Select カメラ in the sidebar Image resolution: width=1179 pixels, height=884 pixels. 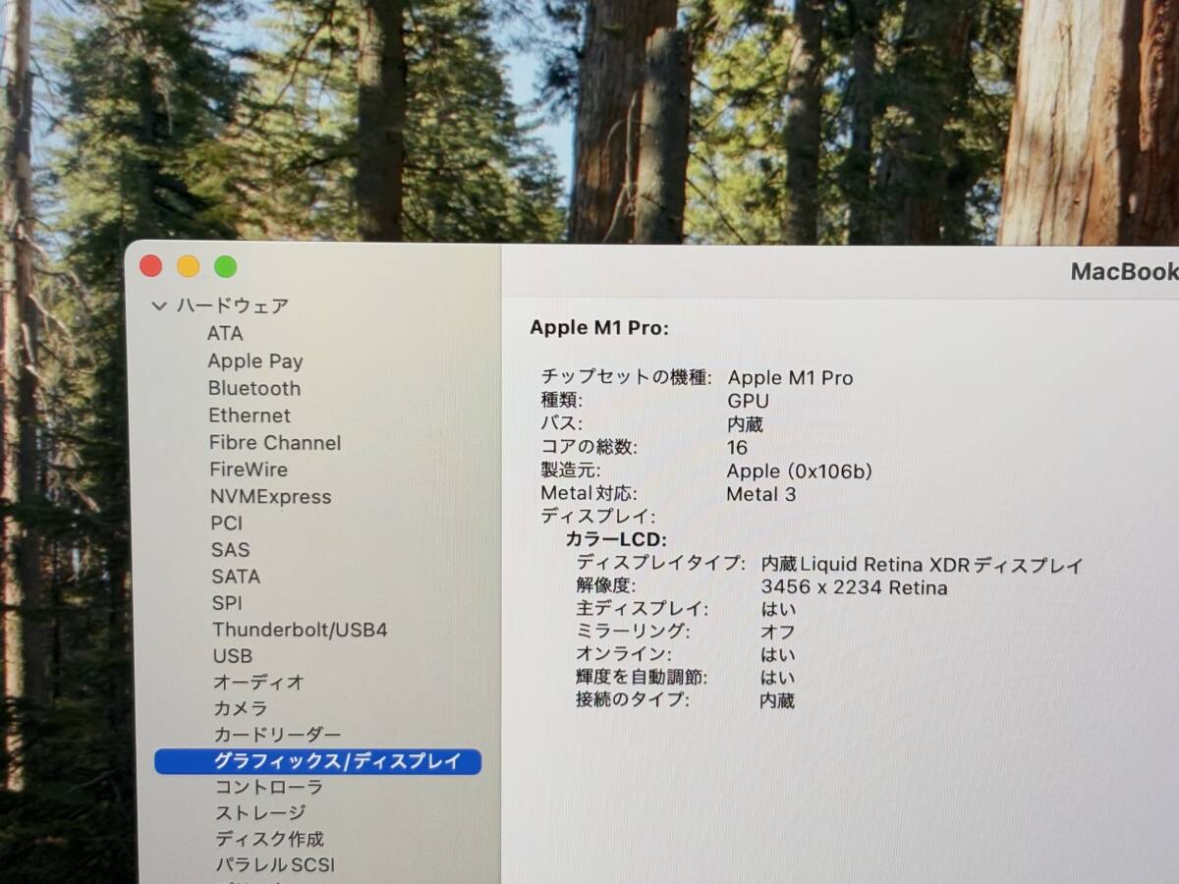point(241,707)
